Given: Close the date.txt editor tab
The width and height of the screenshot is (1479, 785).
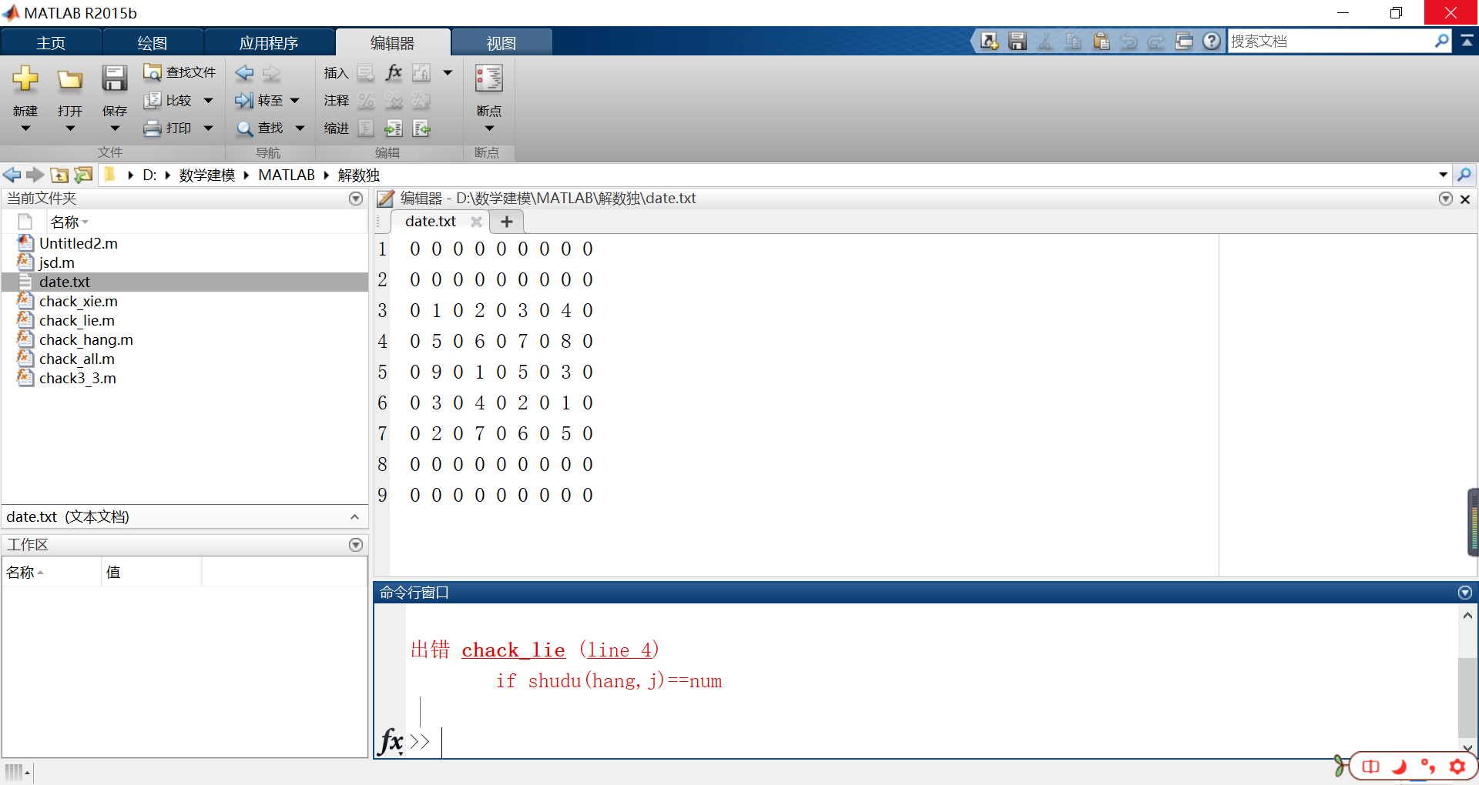Looking at the screenshot, I should (476, 222).
